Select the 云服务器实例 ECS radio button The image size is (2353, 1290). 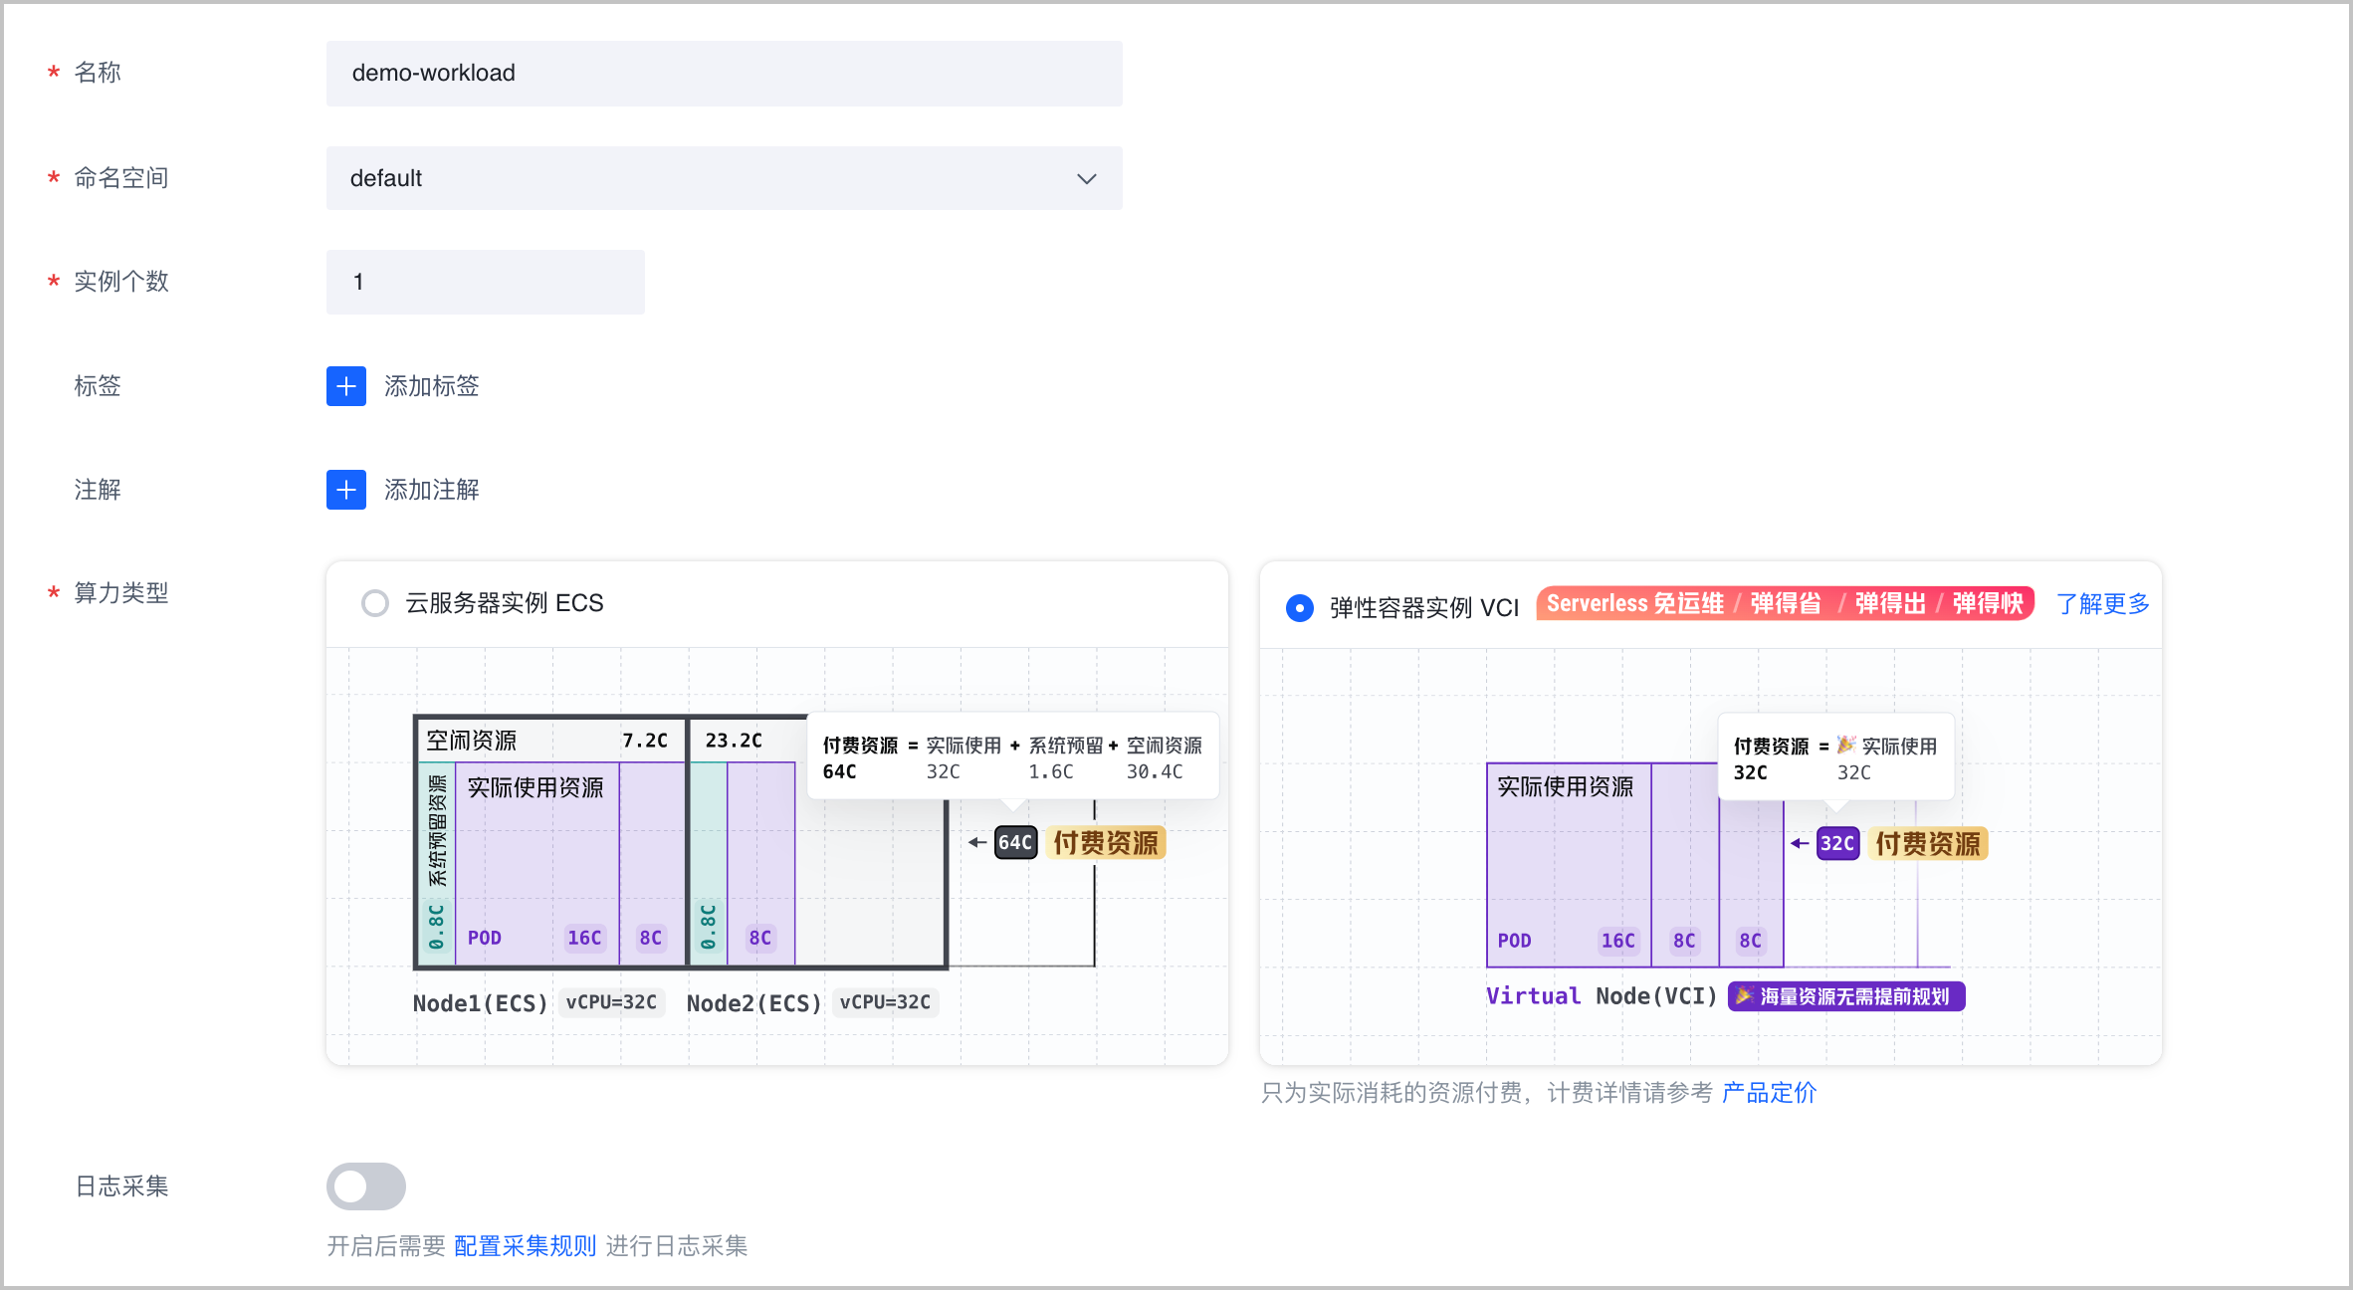pyautogui.click(x=375, y=603)
